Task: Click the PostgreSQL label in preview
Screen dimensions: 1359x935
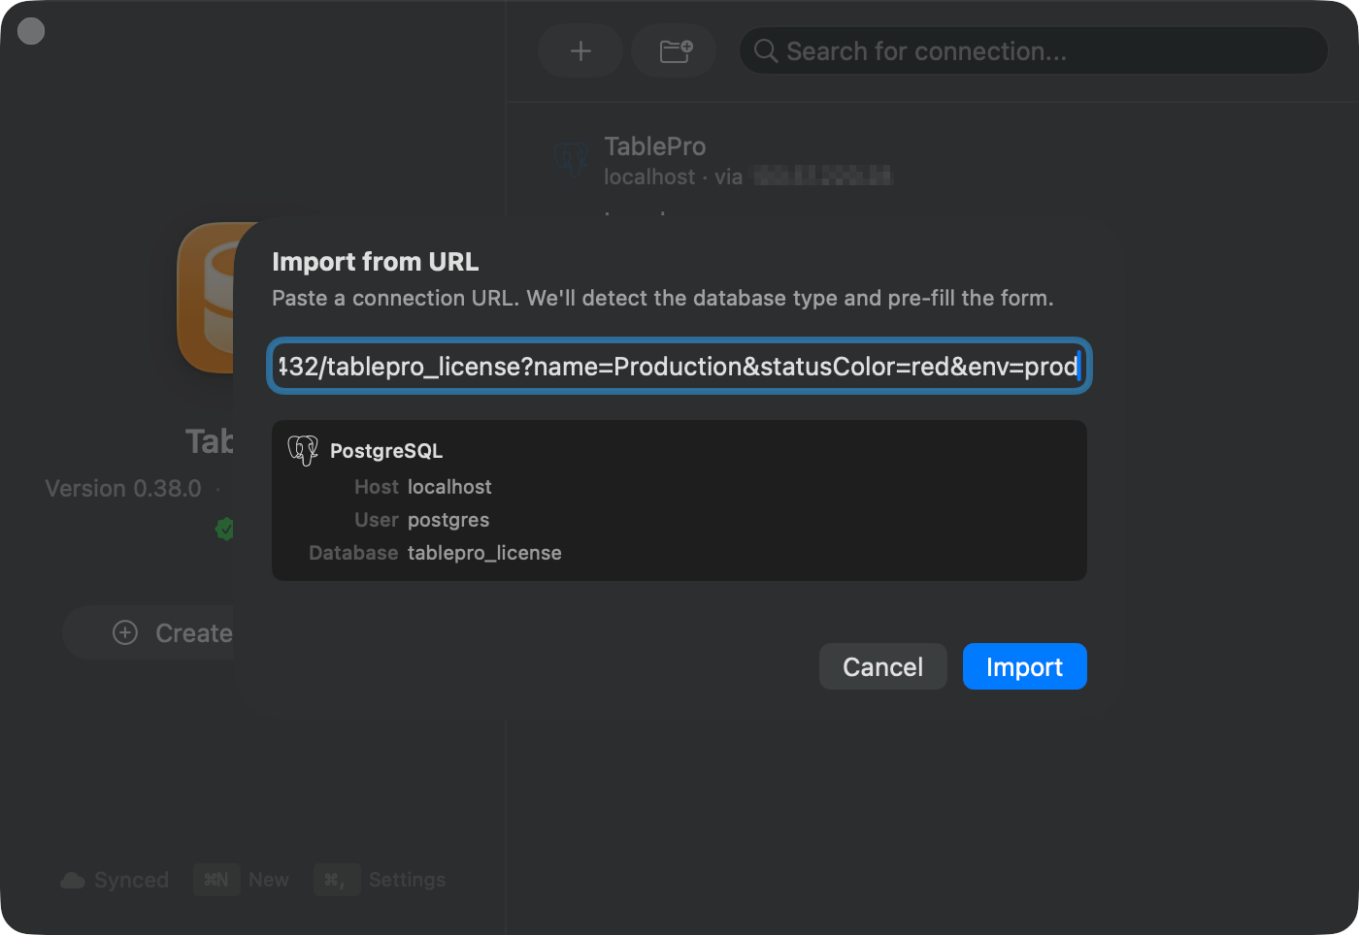Action: click(x=386, y=451)
